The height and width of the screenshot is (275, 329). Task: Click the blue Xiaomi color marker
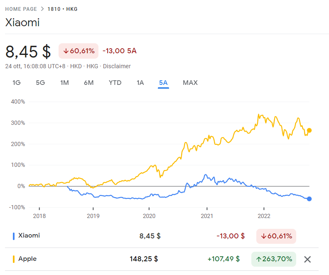(14, 236)
